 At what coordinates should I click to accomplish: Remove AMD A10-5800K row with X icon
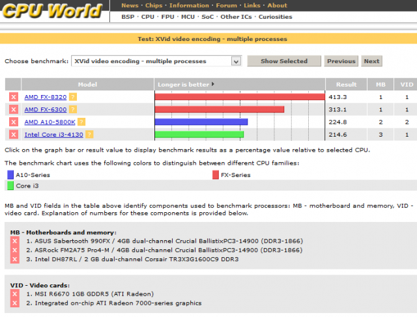[x=14, y=122]
